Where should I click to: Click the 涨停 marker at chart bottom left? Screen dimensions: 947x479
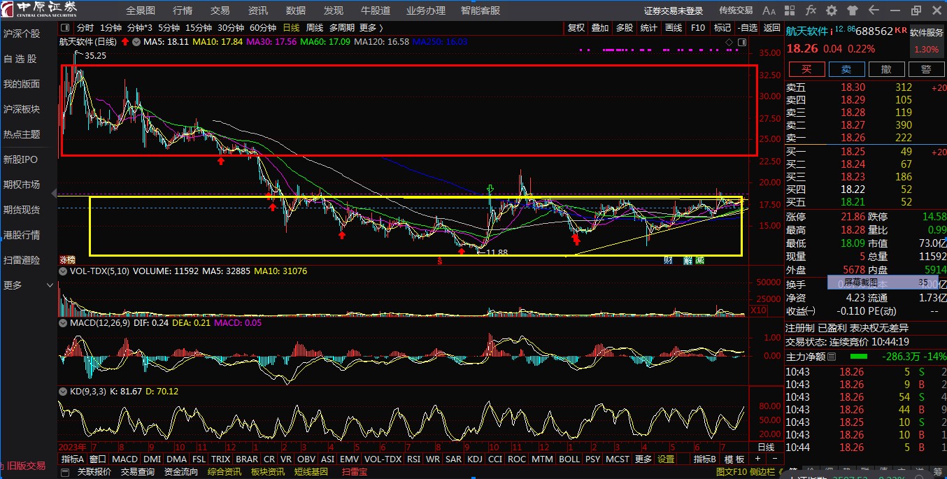pyautogui.click(x=67, y=260)
